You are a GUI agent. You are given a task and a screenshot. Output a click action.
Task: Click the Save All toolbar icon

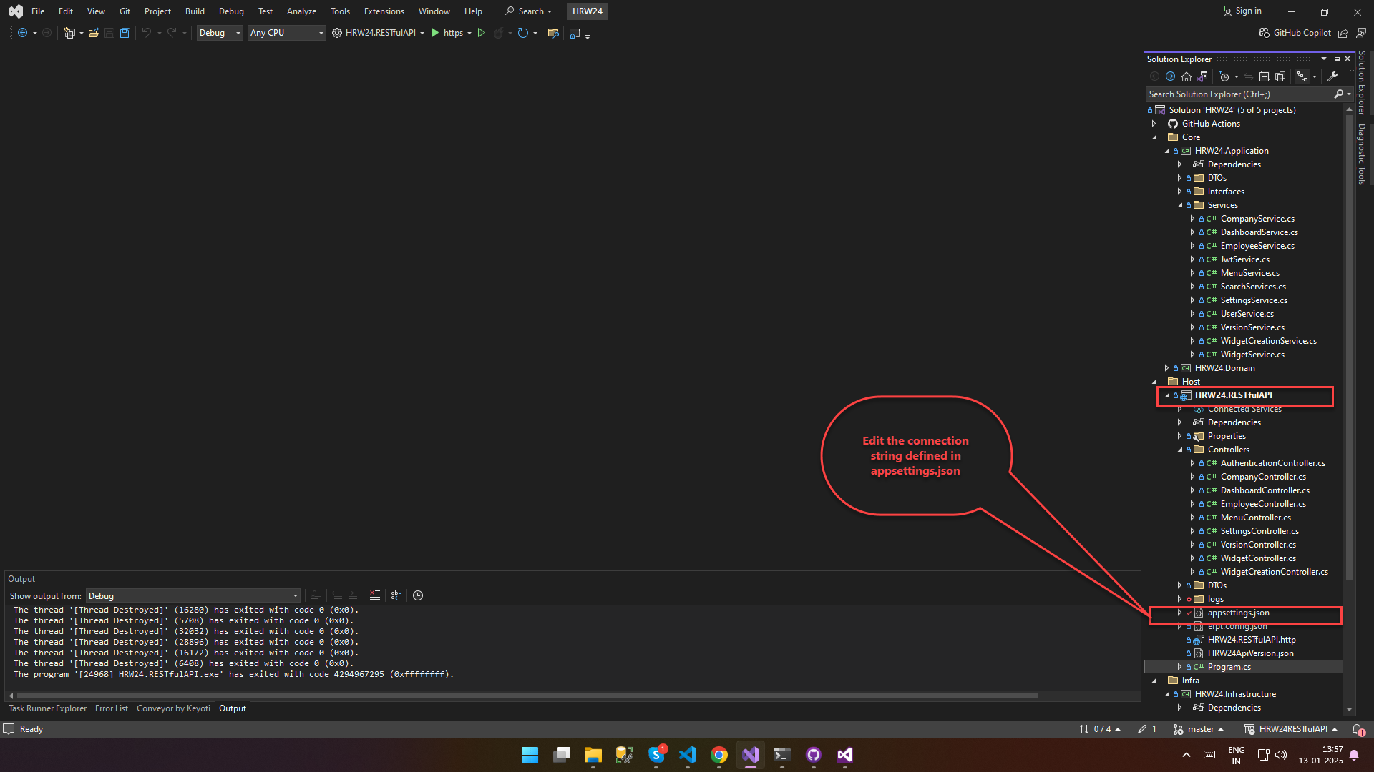pos(125,33)
